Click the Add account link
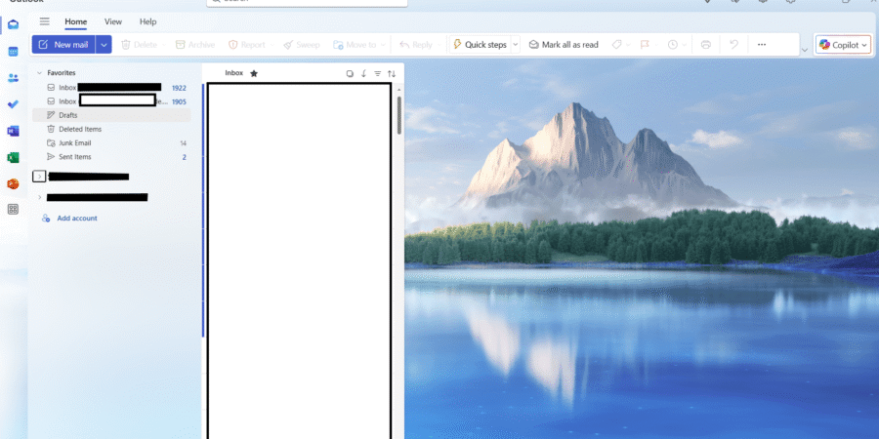The height and width of the screenshot is (439, 879). coord(77,219)
